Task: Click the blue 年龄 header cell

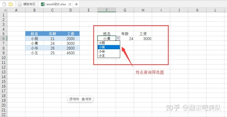Action: 52,34
